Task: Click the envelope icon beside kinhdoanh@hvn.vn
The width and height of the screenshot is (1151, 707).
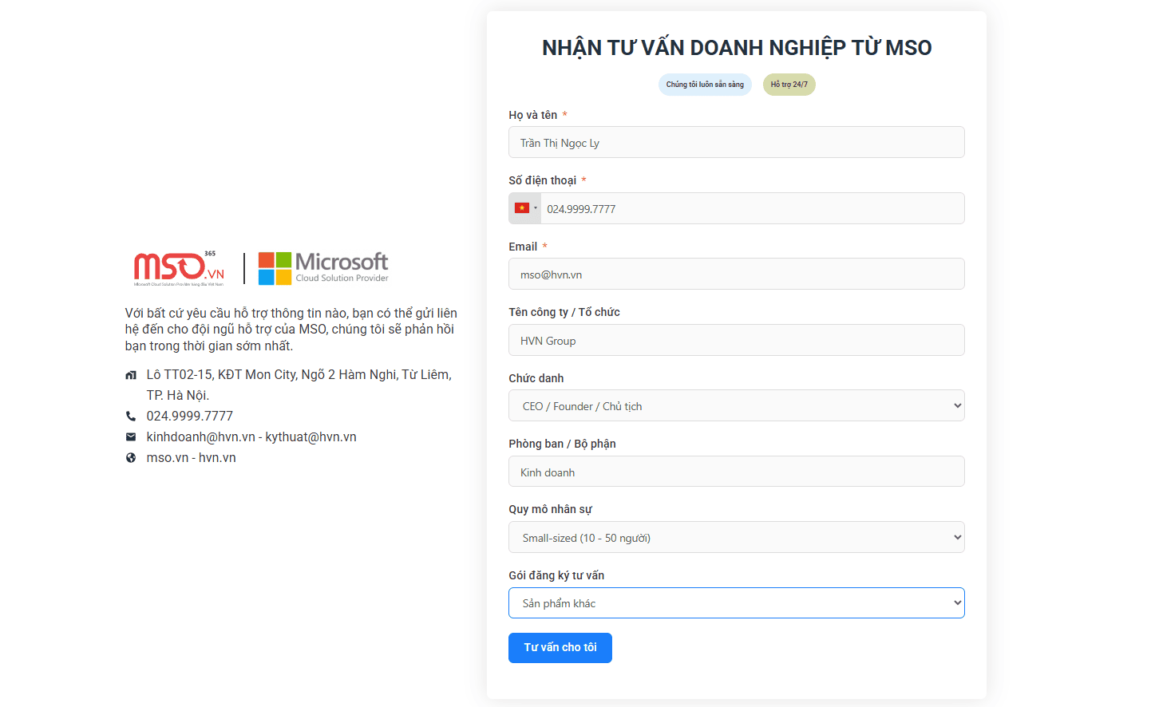Action: (131, 436)
